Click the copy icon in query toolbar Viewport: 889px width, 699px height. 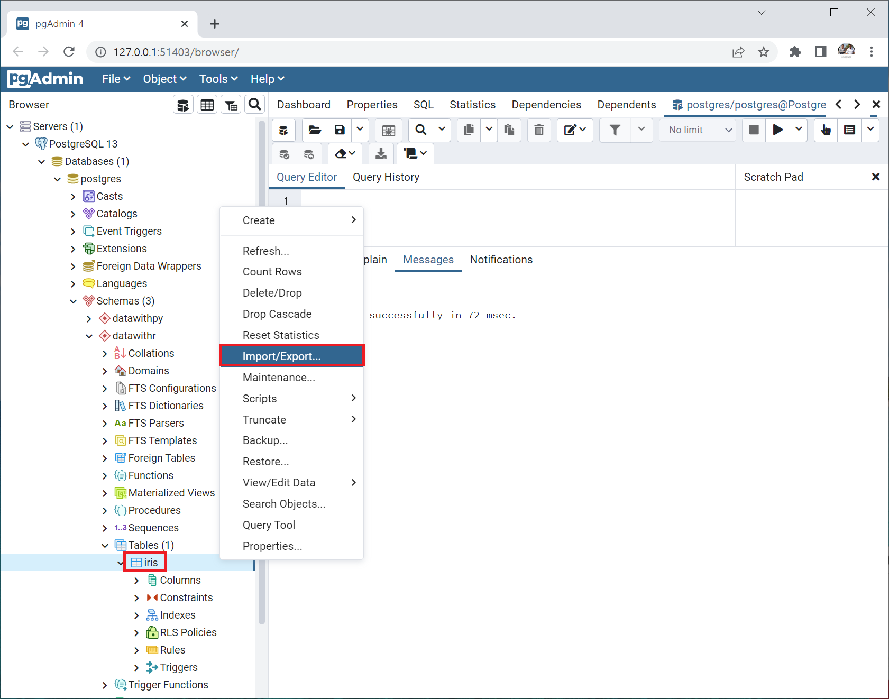point(469,130)
